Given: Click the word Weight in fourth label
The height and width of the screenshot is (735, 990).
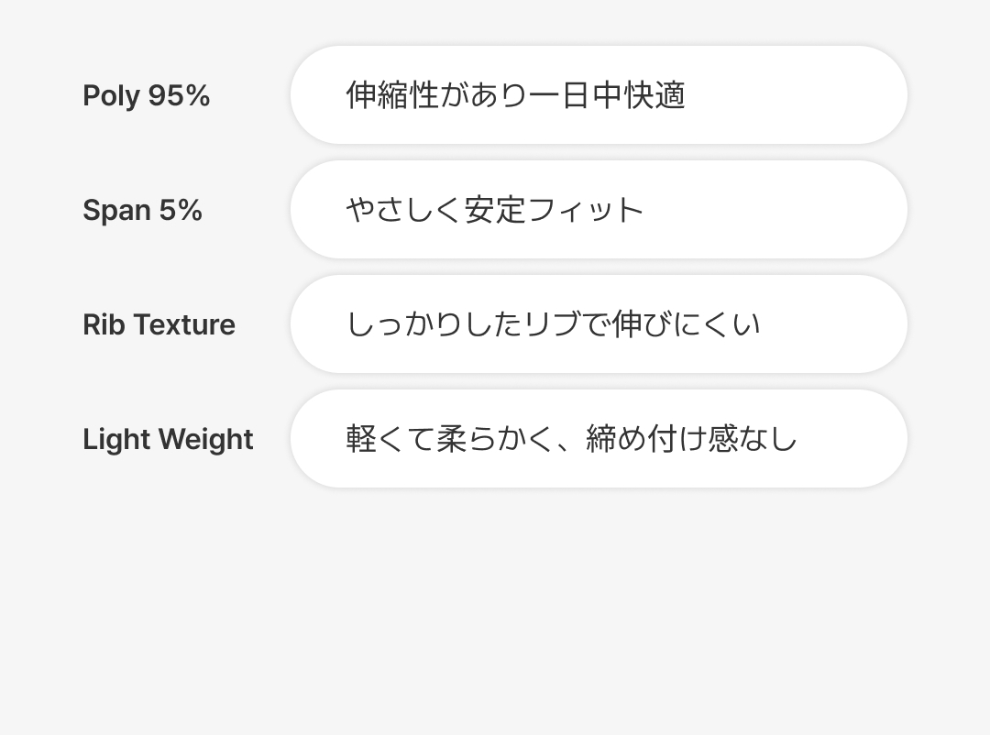Looking at the screenshot, I should (x=211, y=440).
